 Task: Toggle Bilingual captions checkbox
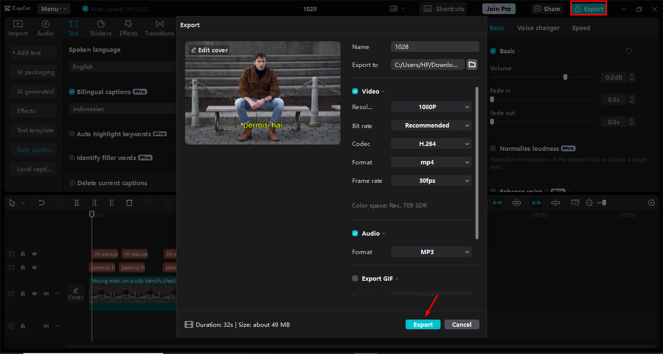point(72,92)
